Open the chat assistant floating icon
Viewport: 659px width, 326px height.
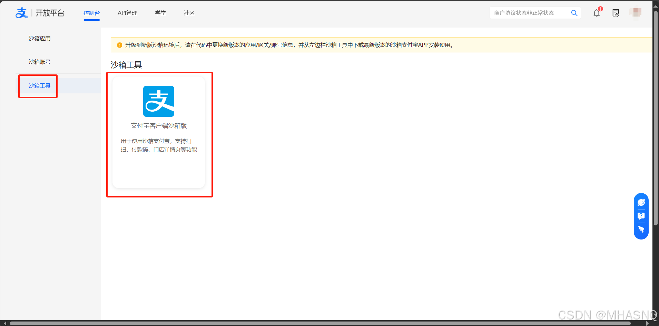point(641,203)
